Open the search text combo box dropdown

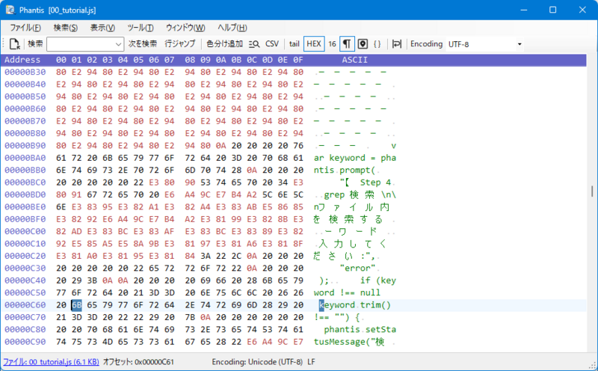click(118, 44)
